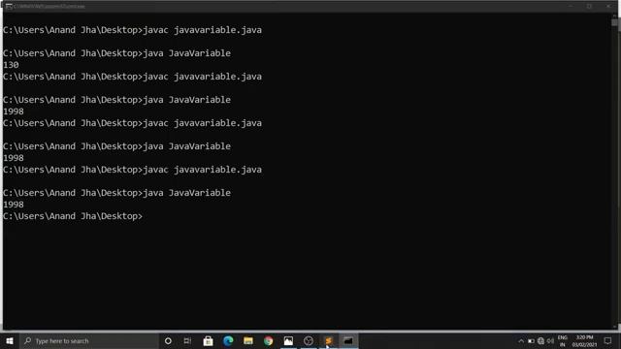This screenshot has width=621, height=349.
Task: Click the last prompt line 'C:\Users\Anand Jha\Desktop>'
Action: [73, 216]
